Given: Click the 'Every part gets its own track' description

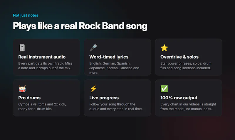Looking at the screenshot, I should [45, 65].
